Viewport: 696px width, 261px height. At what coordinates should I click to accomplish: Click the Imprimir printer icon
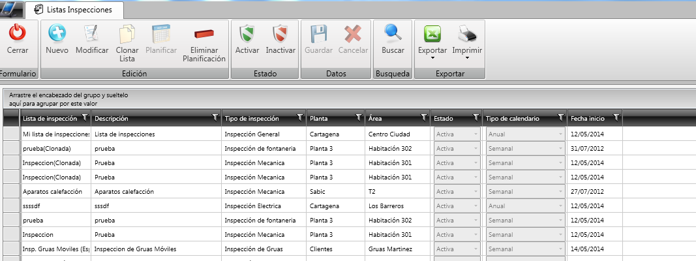pos(467,33)
